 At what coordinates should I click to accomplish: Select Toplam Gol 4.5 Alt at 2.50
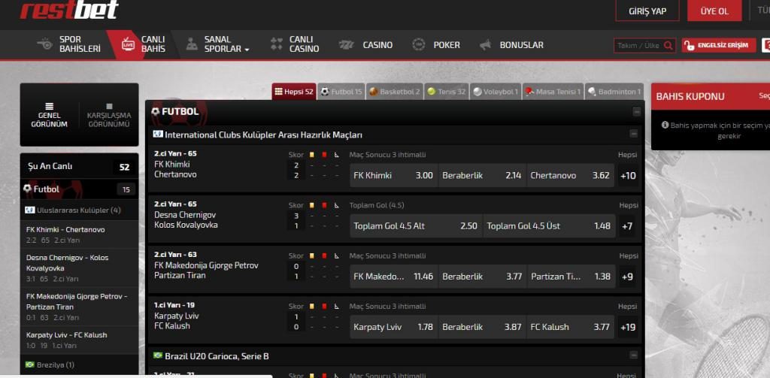point(416,225)
